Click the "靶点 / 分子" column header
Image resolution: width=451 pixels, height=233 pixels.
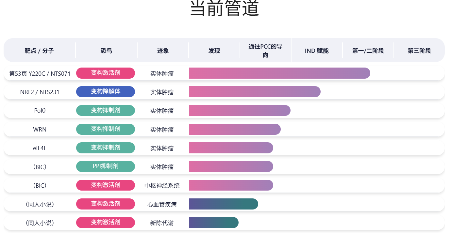[39, 51]
